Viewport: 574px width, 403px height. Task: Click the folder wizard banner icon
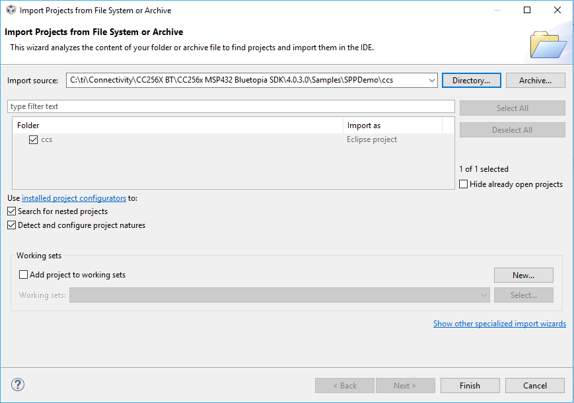point(548,44)
